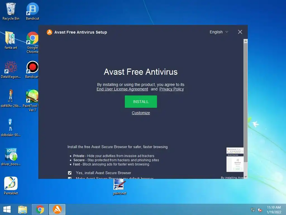Click the installer scrollbar up arrow
Image resolution: width=286 pixels, height=215 pixels.
pos(246,41)
